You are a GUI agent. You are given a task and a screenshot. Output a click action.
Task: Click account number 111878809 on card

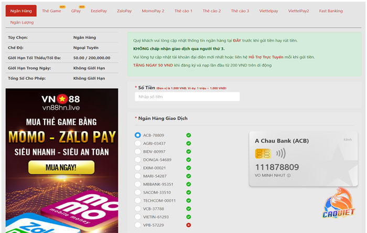tap(277, 167)
